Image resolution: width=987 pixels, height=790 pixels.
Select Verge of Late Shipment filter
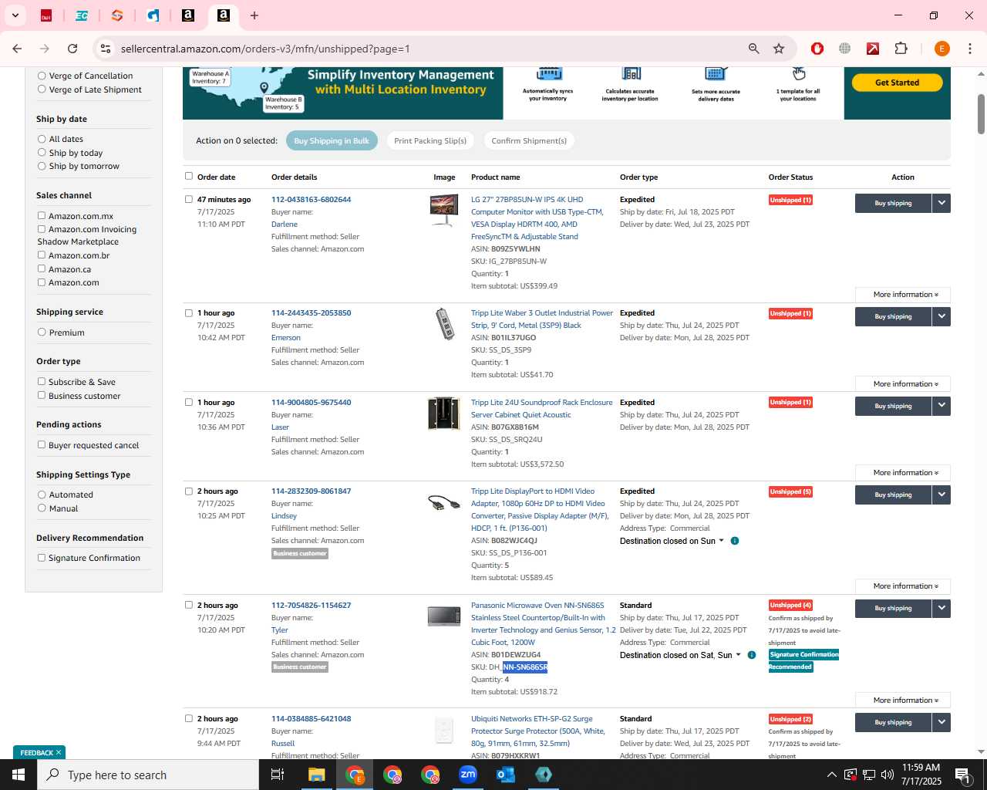pos(42,89)
